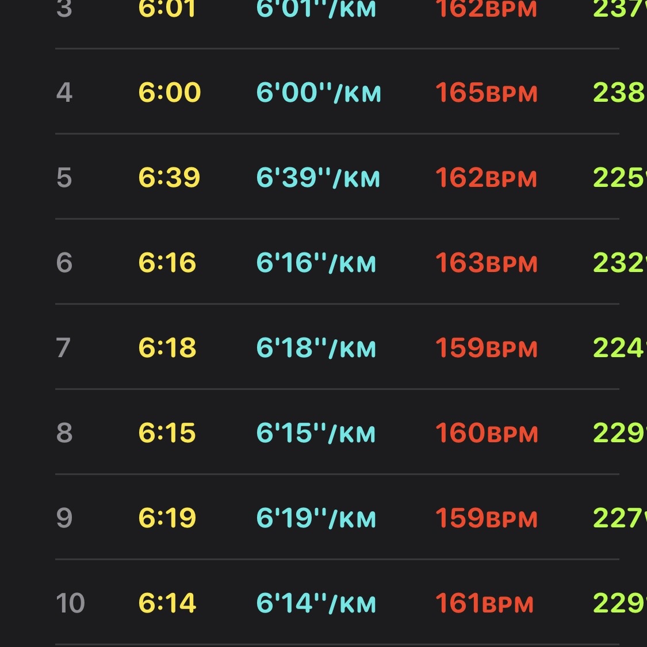The width and height of the screenshot is (647, 647).
Task: Select the 6'00"/KM pace value
Action: click(318, 93)
